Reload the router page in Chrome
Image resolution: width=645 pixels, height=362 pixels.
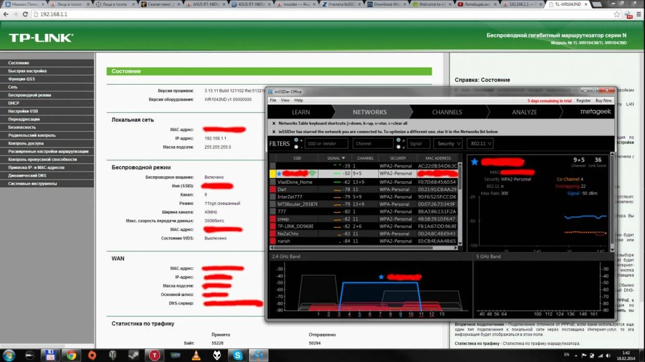(25, 15)
